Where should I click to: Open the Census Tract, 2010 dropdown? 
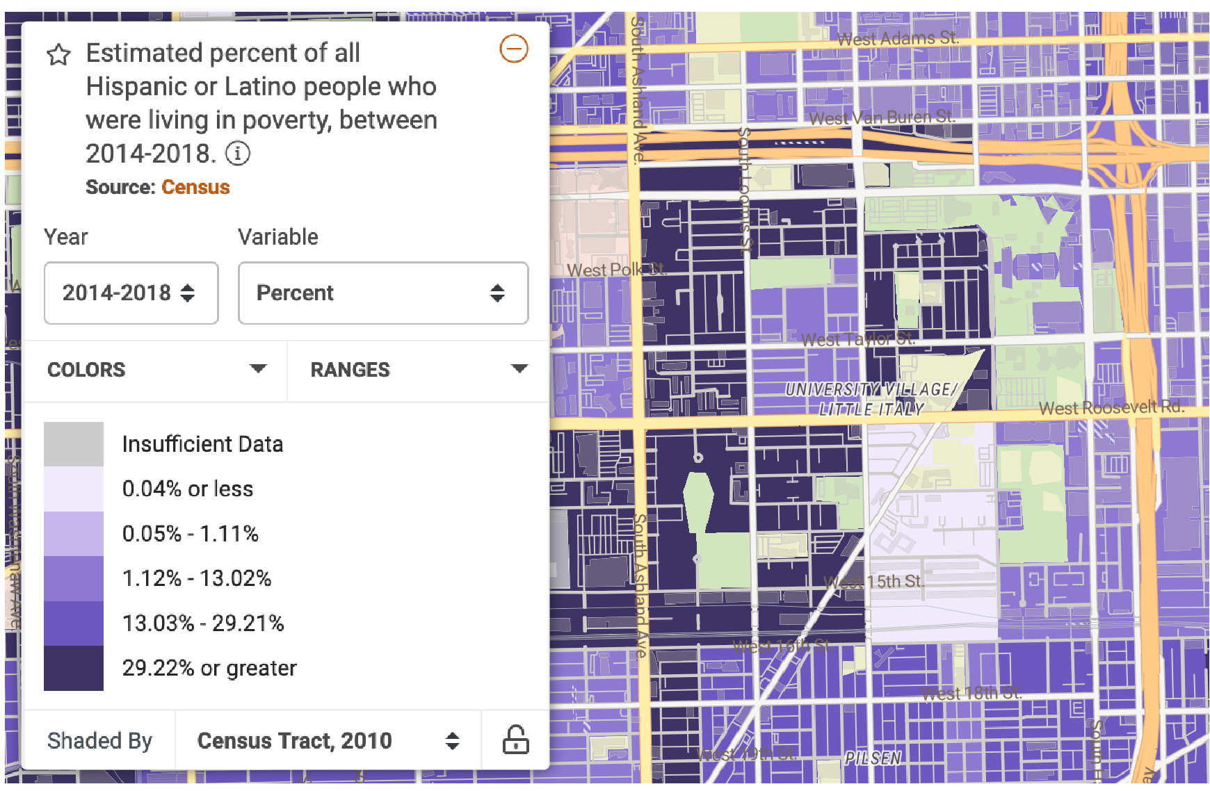pos(328,740)
